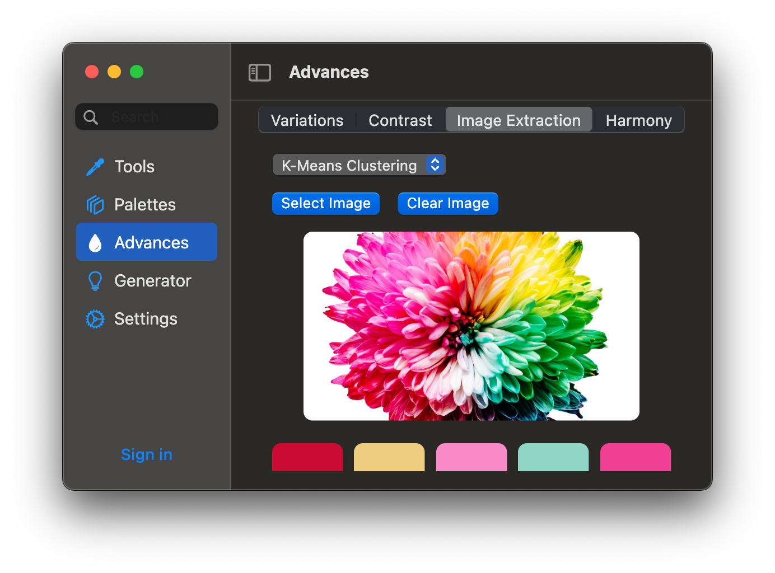Viewport: 775px width, 573px height.
Task: Click the Settings gear icon
Action: pyautogui.click(x=95, y=319)
